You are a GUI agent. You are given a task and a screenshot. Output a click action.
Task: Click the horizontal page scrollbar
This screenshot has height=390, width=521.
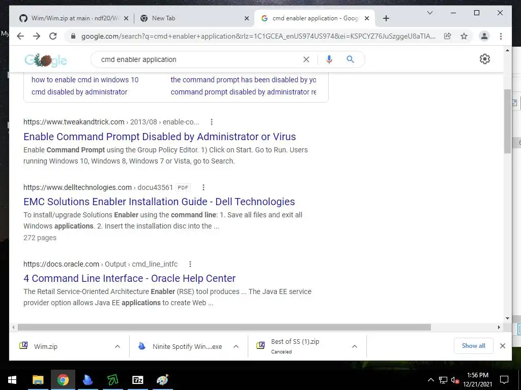pos(224,328)
